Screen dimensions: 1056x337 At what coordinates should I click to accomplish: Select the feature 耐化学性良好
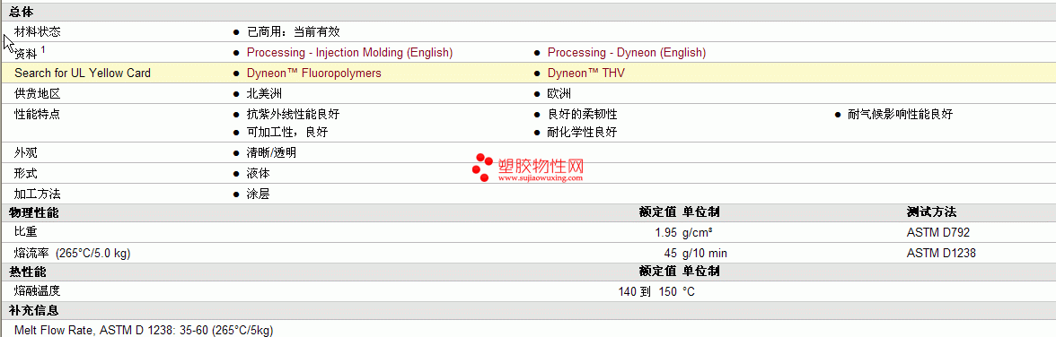click(582, 132)
